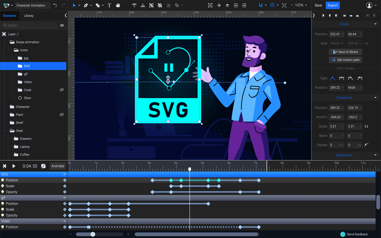This screenshot has width=381, height=238.
Task: Select the Text tool
Action: (x=110, y=5)
